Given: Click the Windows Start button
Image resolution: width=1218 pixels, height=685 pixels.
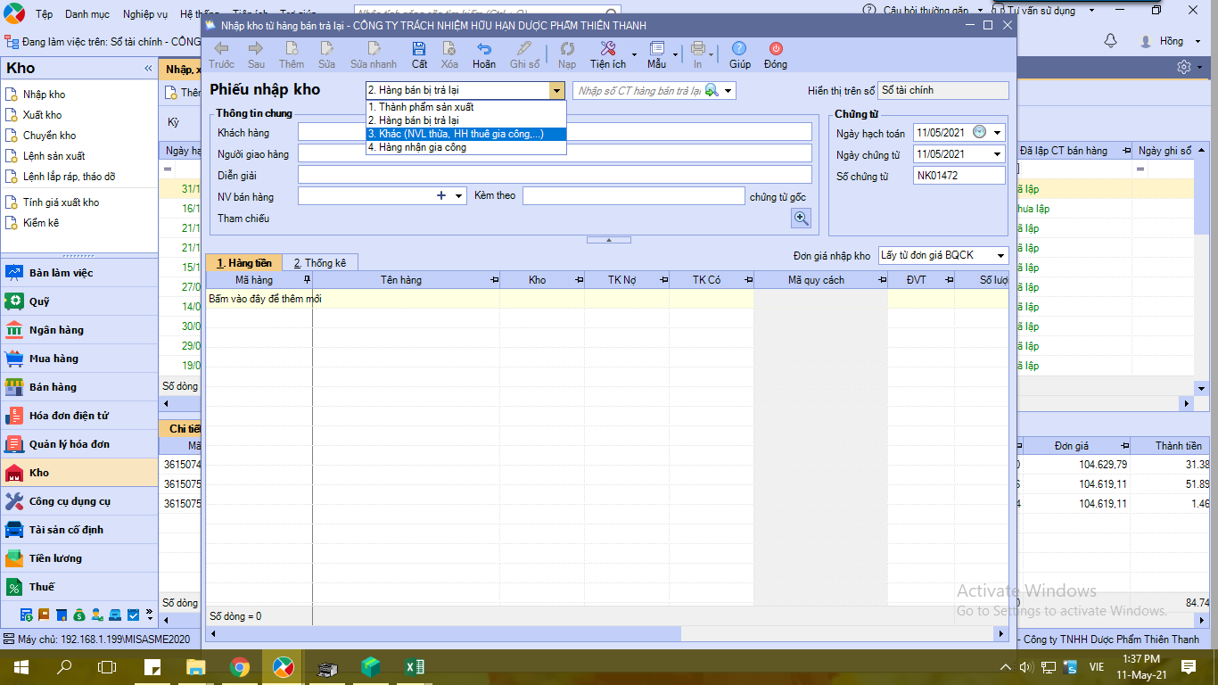Looking at the screenshot, I should pos(21,666).
